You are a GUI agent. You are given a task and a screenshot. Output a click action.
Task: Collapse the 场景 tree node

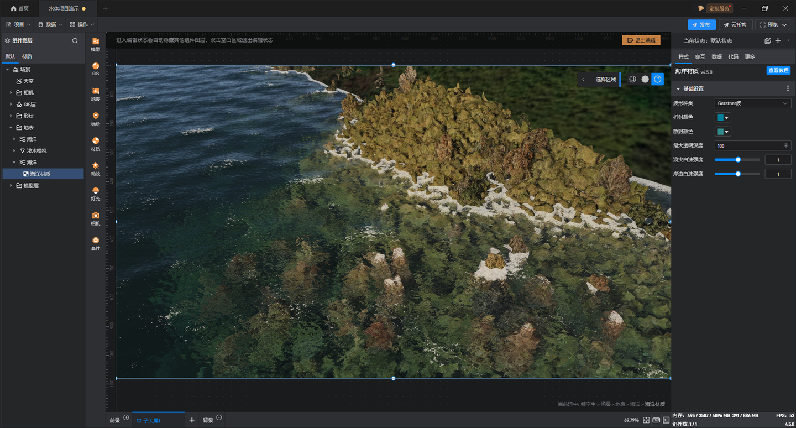[x=8, y=70]
